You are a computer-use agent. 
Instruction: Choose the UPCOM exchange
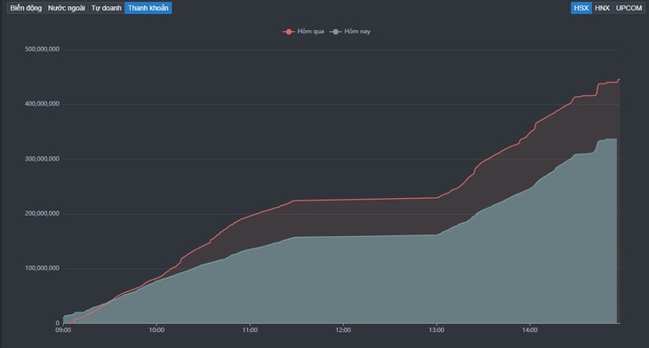[x=629, y=8]
